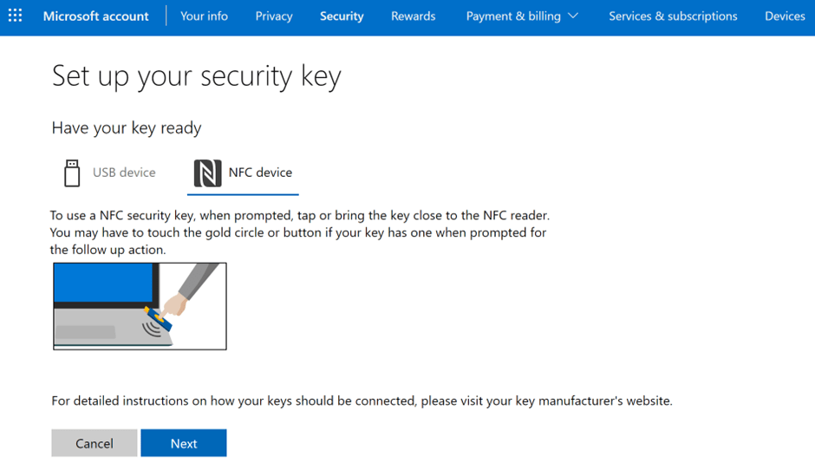Screen dimensions: 815x476
Task: Click the 'Set up your security key' heading
Action: tap(196, 75)
